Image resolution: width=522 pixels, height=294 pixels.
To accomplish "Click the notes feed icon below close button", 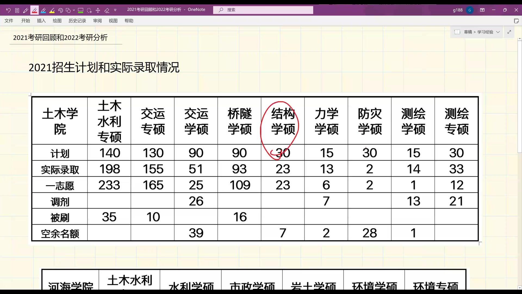I will pos(516,21).
